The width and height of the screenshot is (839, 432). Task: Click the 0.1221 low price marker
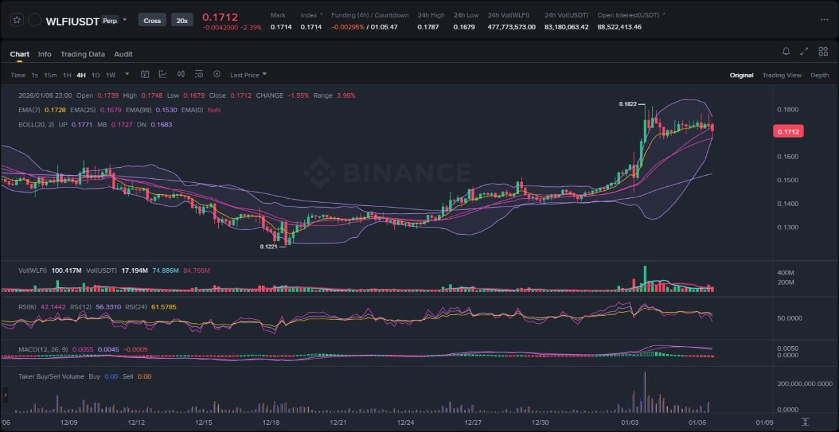coord(268,247)
